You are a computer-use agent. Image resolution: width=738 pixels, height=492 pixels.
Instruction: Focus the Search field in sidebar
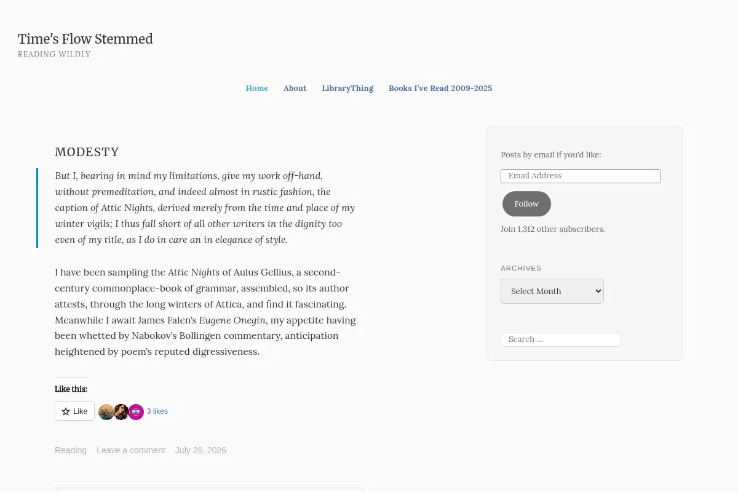(561, 339)
